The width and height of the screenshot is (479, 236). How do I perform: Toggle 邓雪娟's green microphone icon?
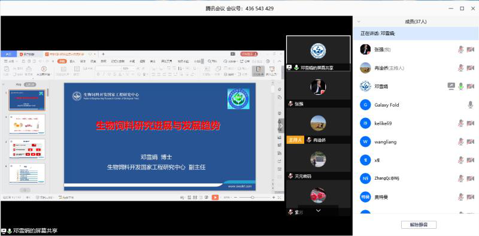pyautogui.click(x=461, y=86)
